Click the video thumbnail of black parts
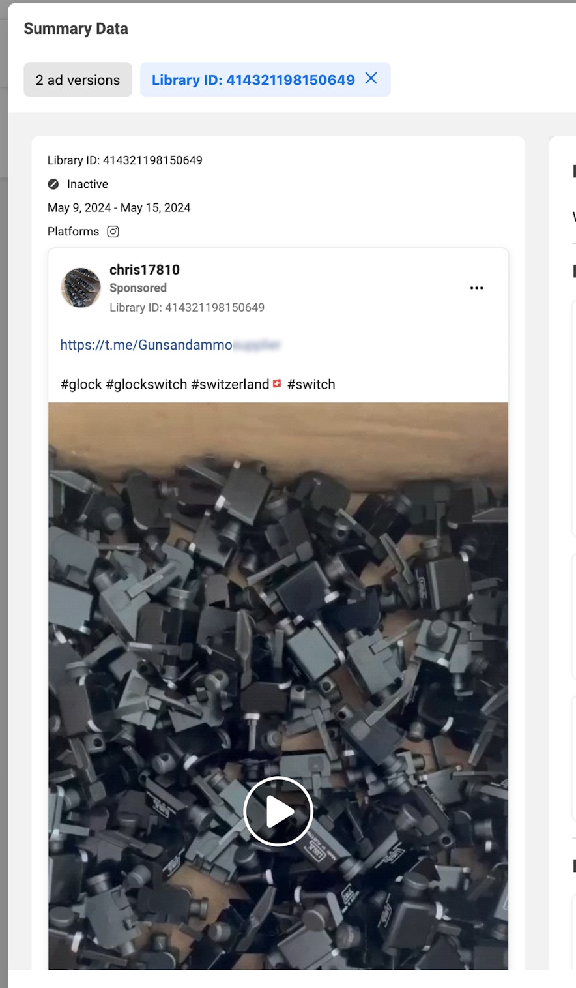The width and height of the screenshot is (576, 988). pos(278,685)
